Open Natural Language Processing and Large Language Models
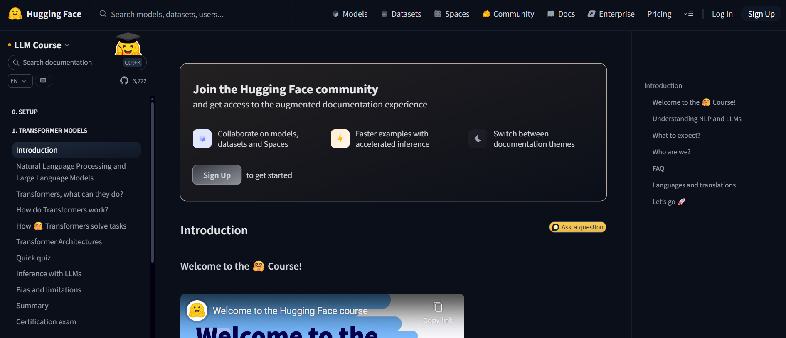 [76, 172]
